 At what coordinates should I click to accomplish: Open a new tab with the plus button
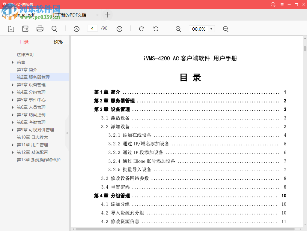pyautogui.click(x=107, y=15)
